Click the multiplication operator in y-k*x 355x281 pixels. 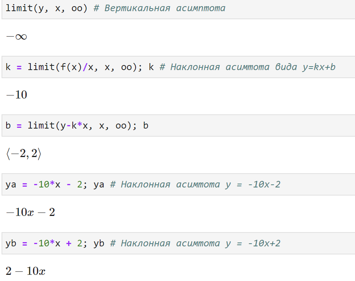[x=80, y=126]
